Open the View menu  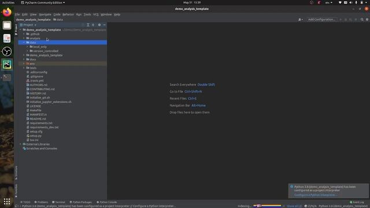click(x=33, y=14)
